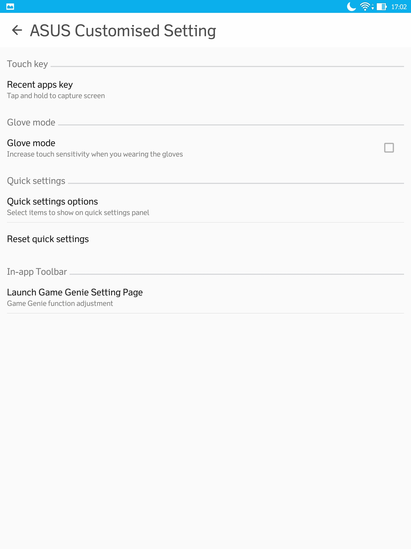Tap the ASUS Customised Setting title
The width and height of the screenshot is (411, 549).
(123, 31)
